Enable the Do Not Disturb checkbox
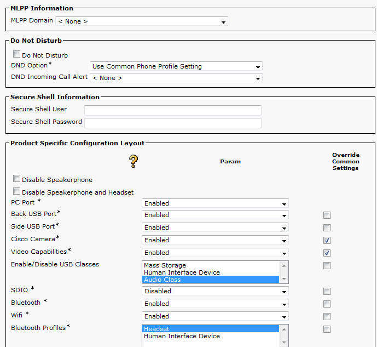The width and height of the screenshot is (377, 347). (16, 55)
